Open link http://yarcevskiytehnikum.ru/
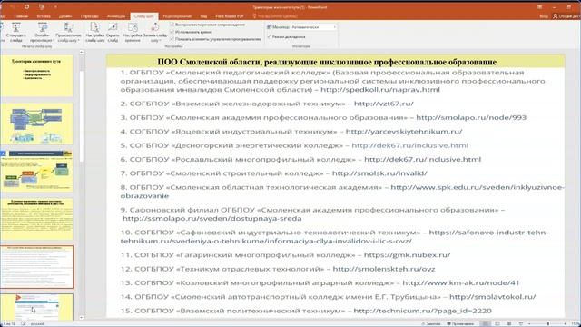This screenshot has width=581, height=327. click(x=404, y=131)
